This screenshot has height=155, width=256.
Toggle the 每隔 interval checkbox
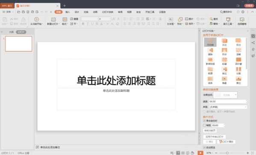(204, 125)
